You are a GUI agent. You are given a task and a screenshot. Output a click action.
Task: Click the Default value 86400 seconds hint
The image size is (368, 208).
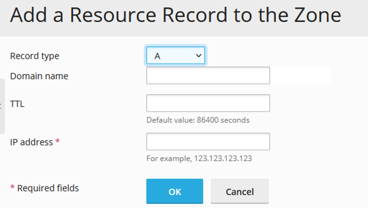[198, 120]
